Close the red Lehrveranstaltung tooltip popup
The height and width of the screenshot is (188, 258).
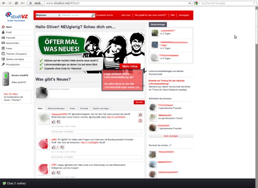139,73
